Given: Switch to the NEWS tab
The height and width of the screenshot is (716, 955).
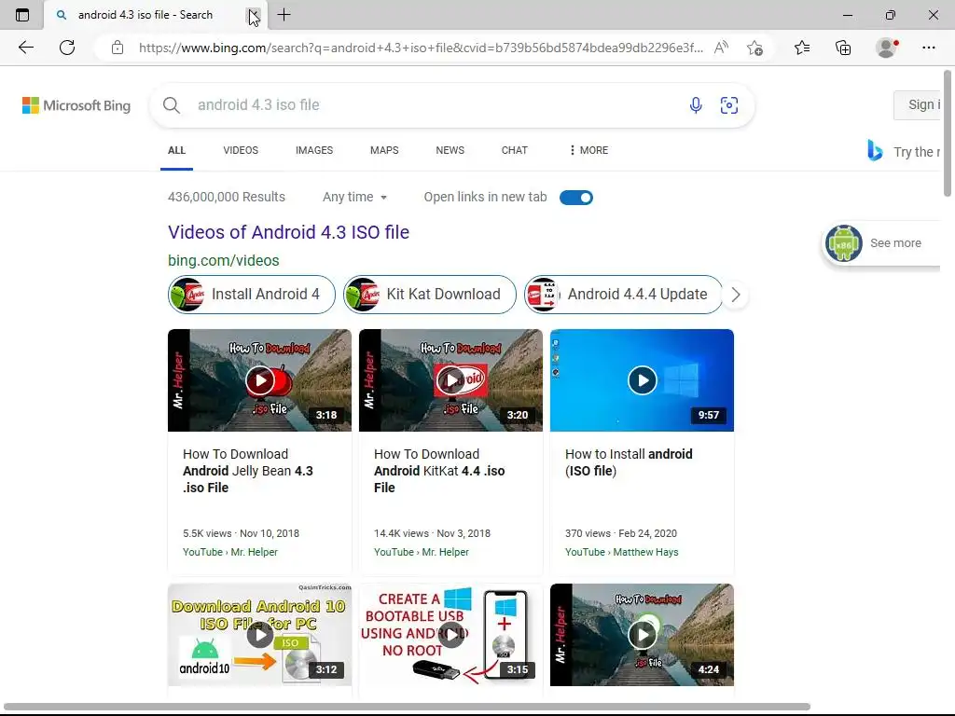Looking at the screenshot, I should pos(450,150).
